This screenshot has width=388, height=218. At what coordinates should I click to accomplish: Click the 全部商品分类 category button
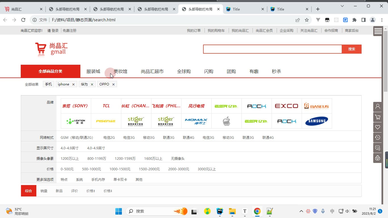coord(51,71)
